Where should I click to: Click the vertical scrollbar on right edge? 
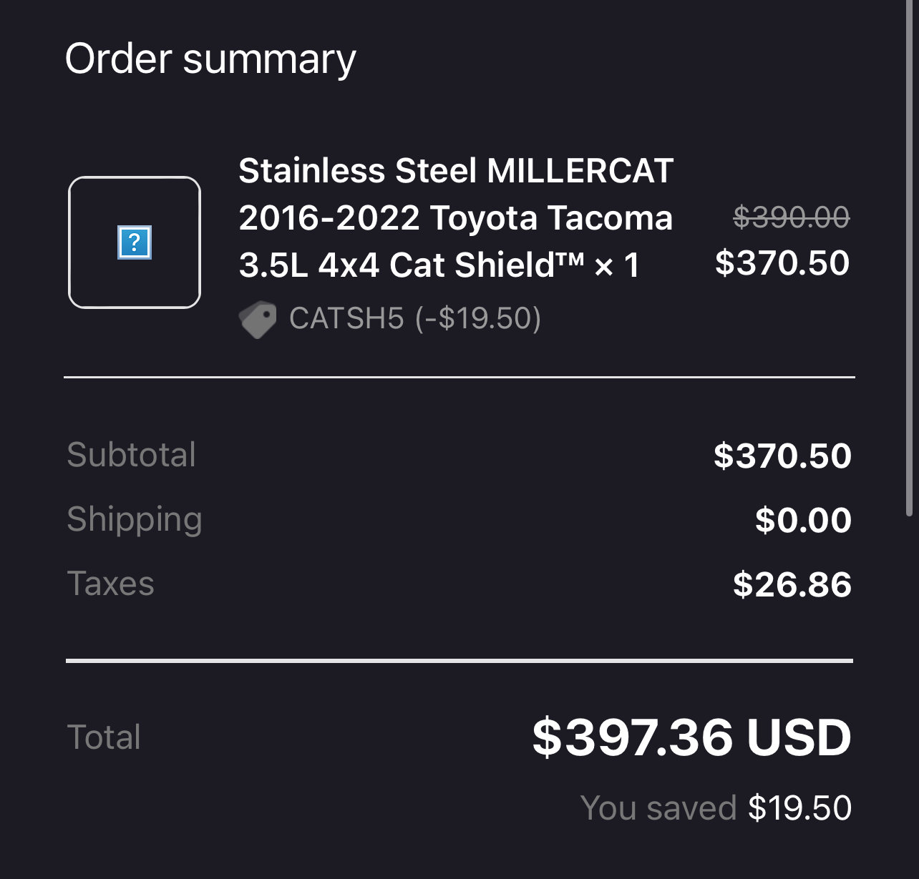[910, 257]
